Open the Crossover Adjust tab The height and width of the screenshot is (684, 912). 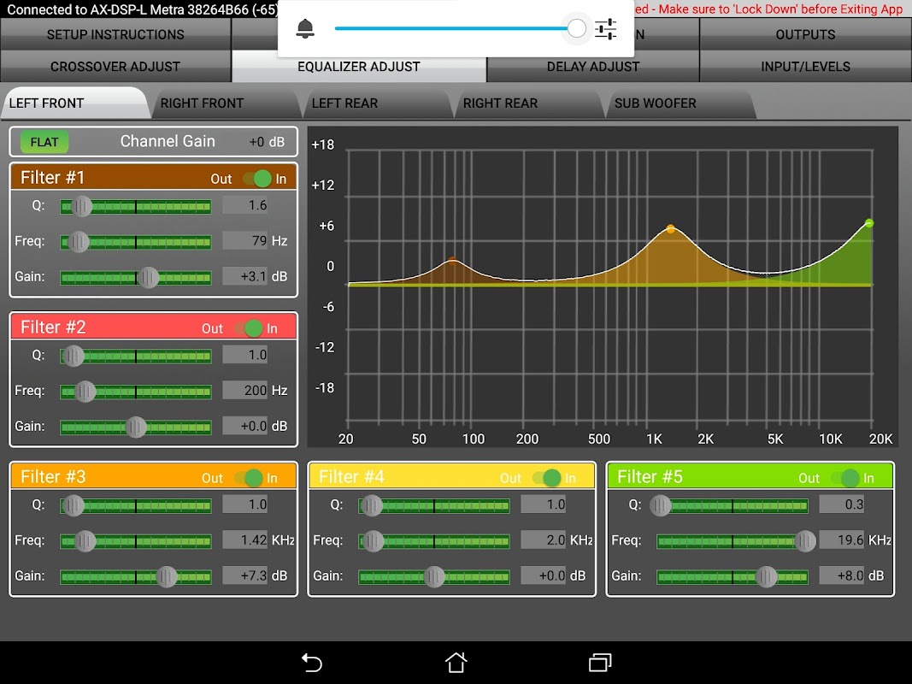click(115, 67)
